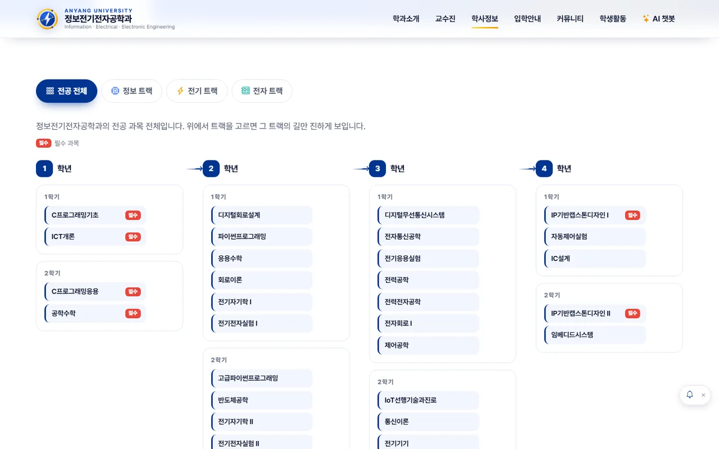Select the 전공 전체 tab
719x449 pixels.
point(66,91)
